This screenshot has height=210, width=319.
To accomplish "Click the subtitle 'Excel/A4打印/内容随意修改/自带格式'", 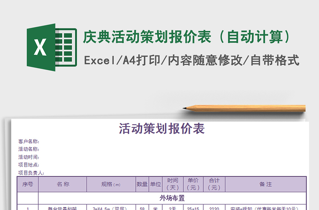I will (x=191, y=60).
